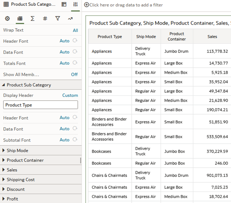Screen dimensions: 231x203
Task: Click the Data Font Auto link
Action: [x=64, y=52]
